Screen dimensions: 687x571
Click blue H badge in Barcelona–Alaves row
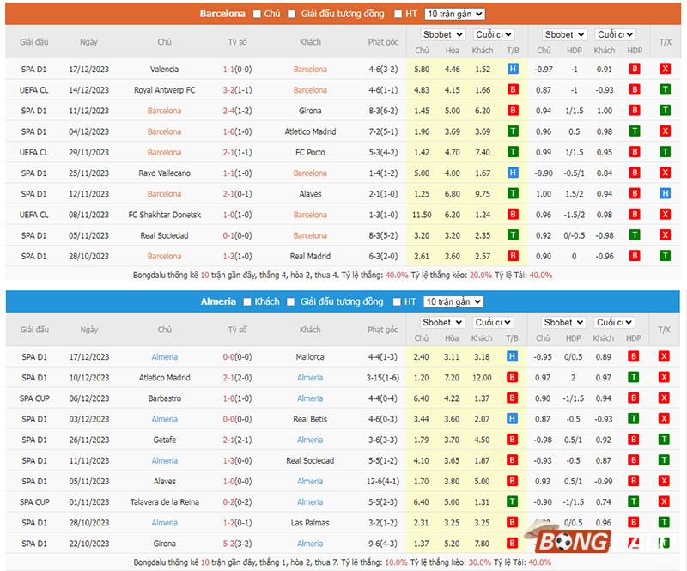[665, 194]
